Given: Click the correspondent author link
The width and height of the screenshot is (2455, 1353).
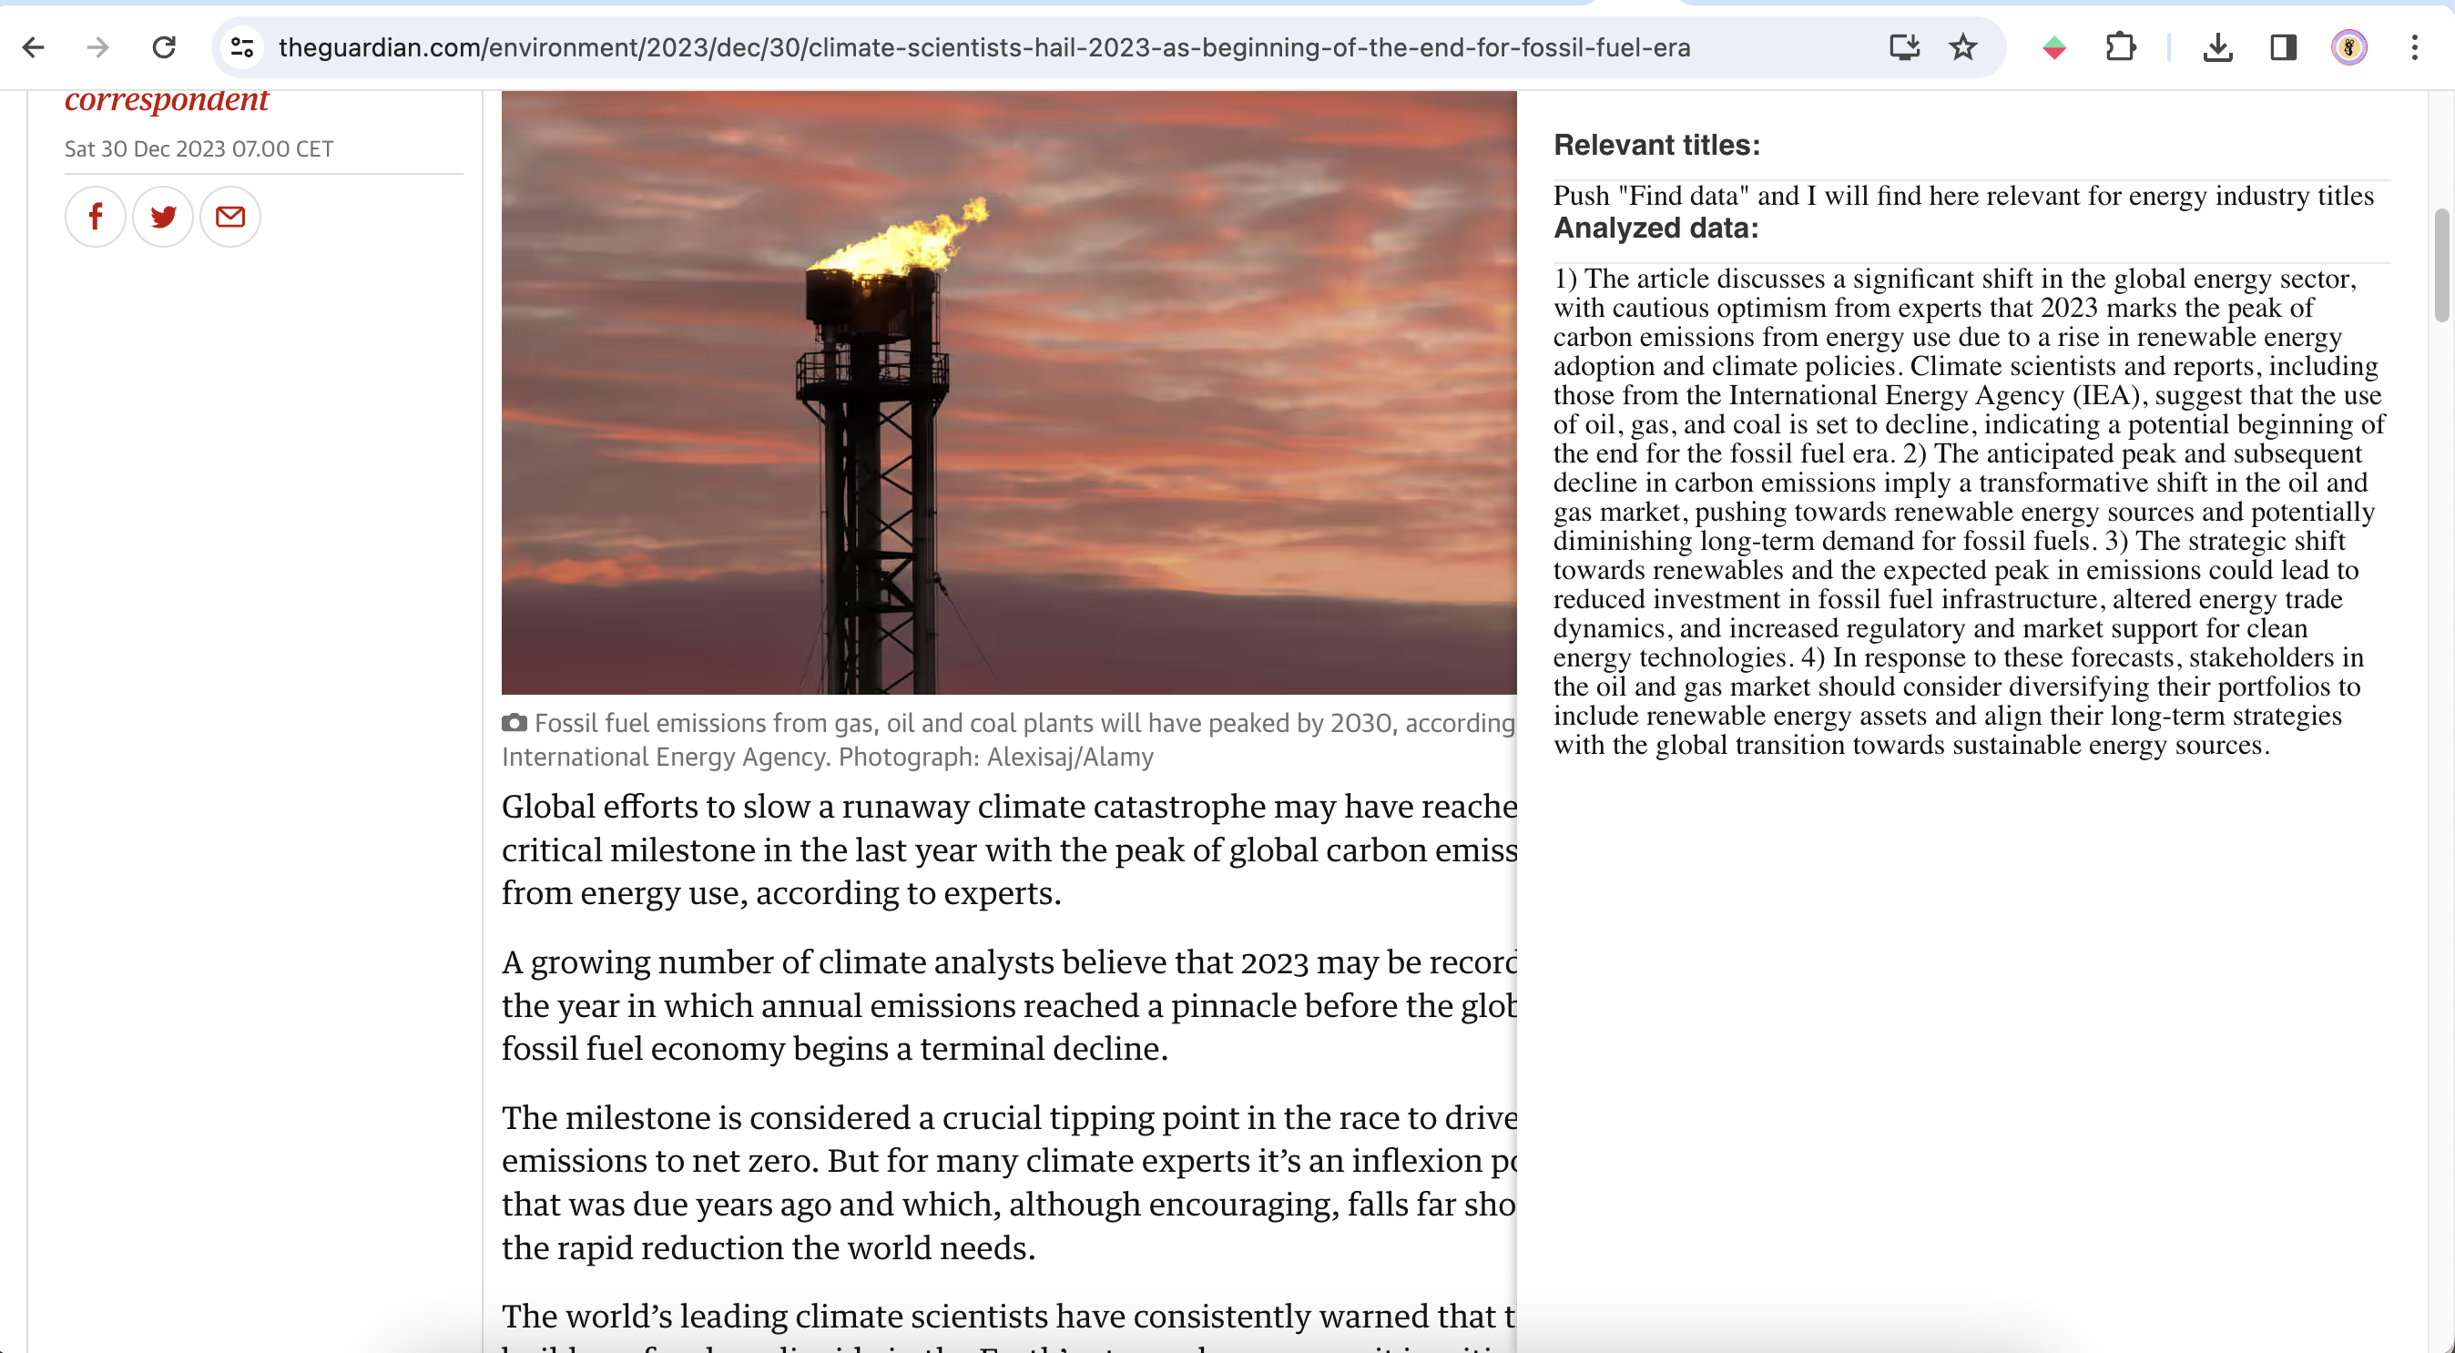Looking at the screenshot, I should point(167,99).
